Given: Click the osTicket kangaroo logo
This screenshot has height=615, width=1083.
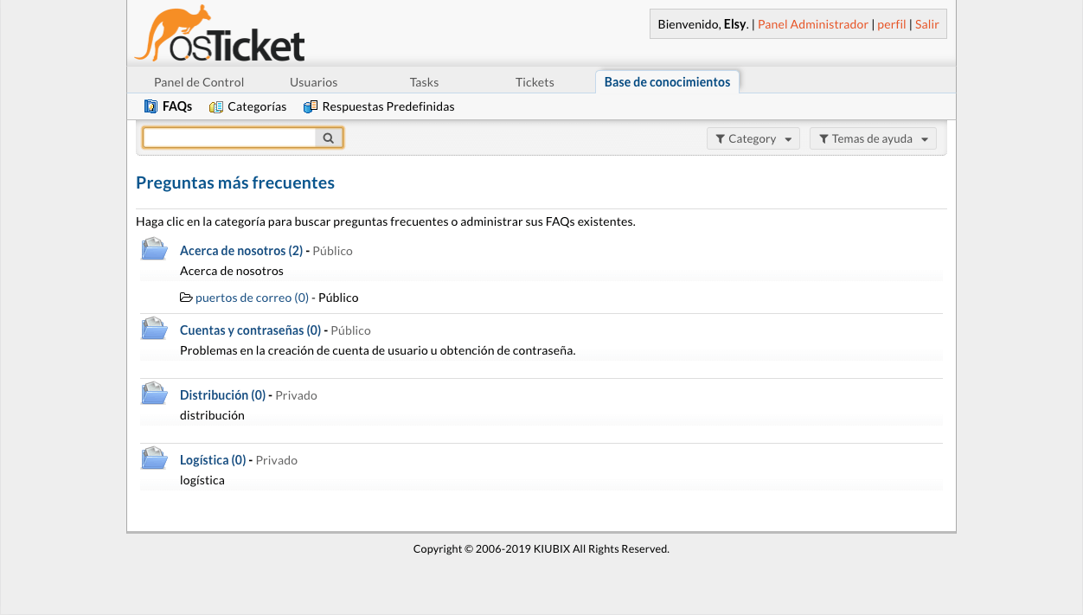Looking at the screenshot, I should point(220,35).
